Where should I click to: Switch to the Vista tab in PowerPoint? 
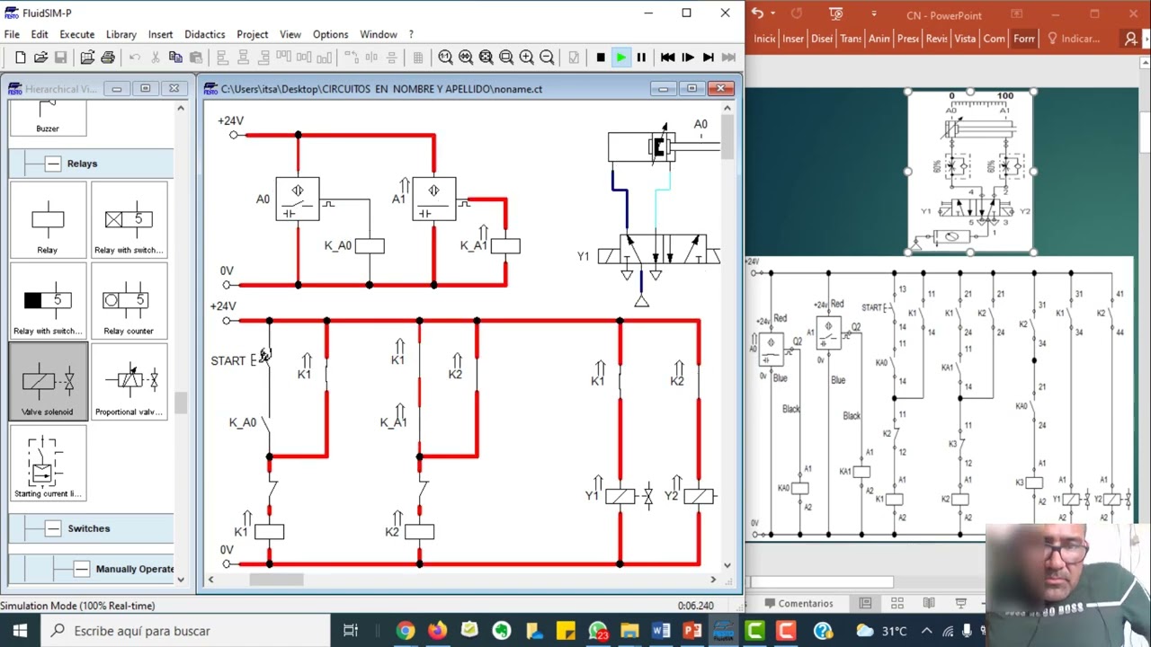tap(965, 39)
